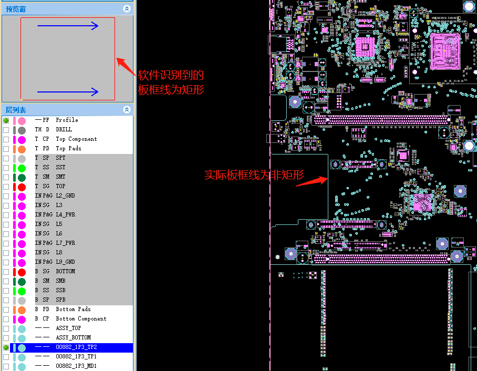This screenshot has width=477, height=371.
Task: Click the bright green circle of SST layer
Action: pos(22,168)
